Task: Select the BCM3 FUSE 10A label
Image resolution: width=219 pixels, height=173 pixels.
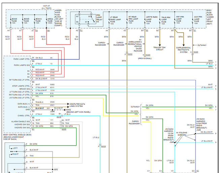Action: click(x=14, y=21)
